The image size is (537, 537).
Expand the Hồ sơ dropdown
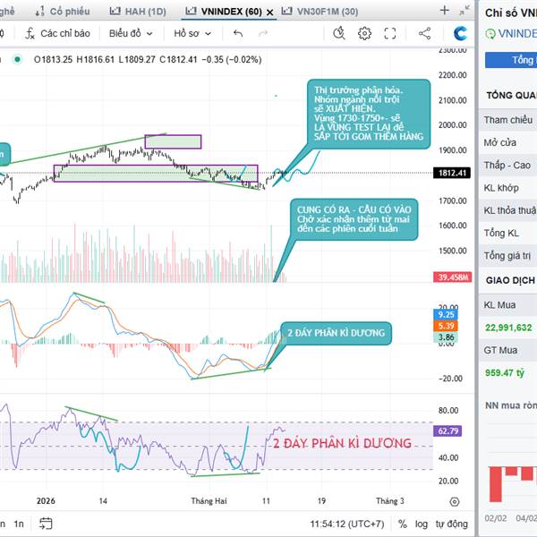coord(192,34)
